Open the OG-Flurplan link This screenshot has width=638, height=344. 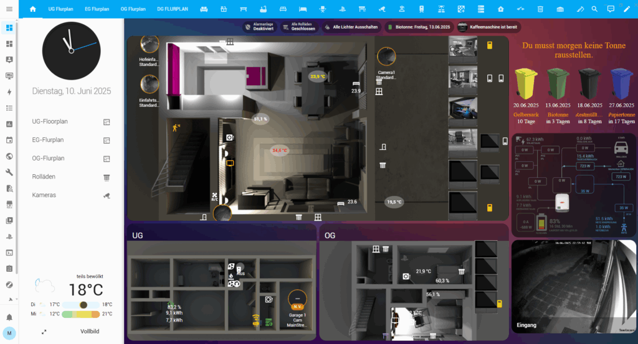click(x=71, y=159)
